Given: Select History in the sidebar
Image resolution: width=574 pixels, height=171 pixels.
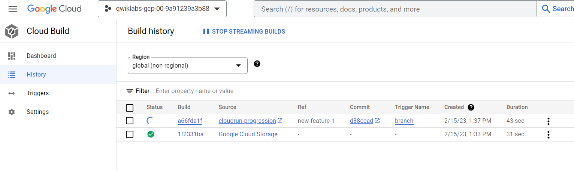Looking at the screenshot, I should [x=58, y=75].
